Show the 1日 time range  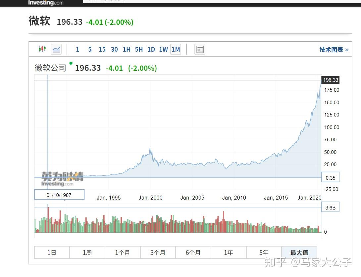(52, 253)
